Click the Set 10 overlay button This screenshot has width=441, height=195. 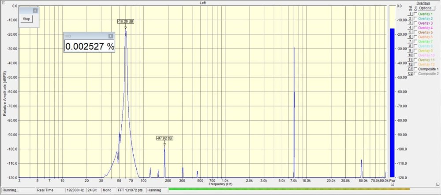pos(410,55)
